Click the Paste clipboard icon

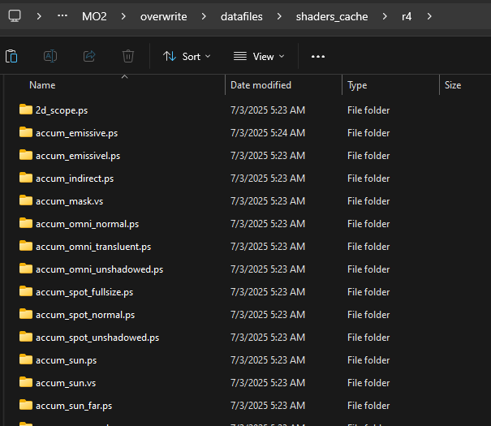11,56
